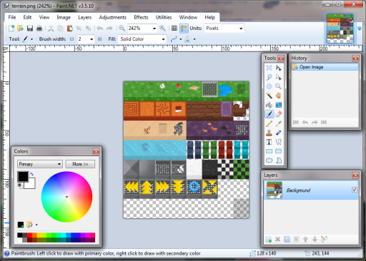The width and height of the screenshot is (366, 261).
Task: Select the Rectangle shape tool
Action: click(269, 151)
